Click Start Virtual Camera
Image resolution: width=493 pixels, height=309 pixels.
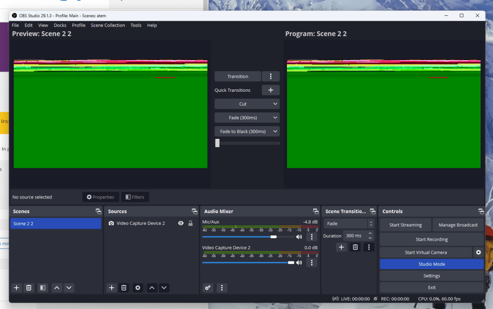click(426, 252)
